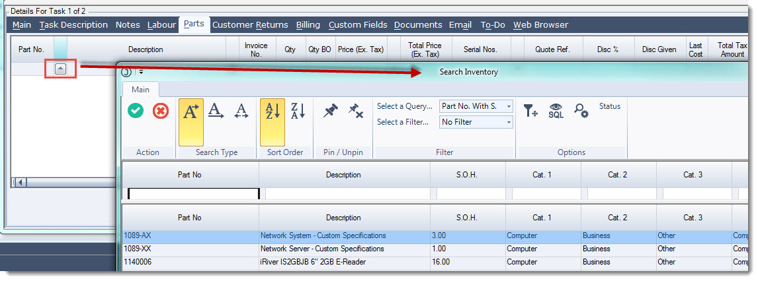The height and width of the screenshot is (281, 758).
Task: Cancel search with red X icon
Action: 161,111
